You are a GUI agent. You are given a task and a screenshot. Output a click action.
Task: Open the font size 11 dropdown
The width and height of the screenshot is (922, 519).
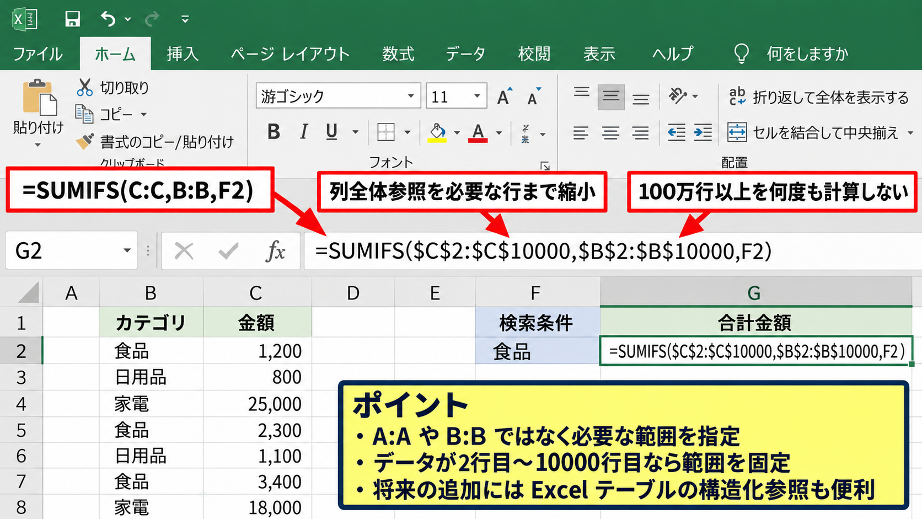coord(477,97)
